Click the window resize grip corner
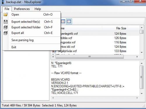Screen dimensions: 146x109 pos(144,106)
